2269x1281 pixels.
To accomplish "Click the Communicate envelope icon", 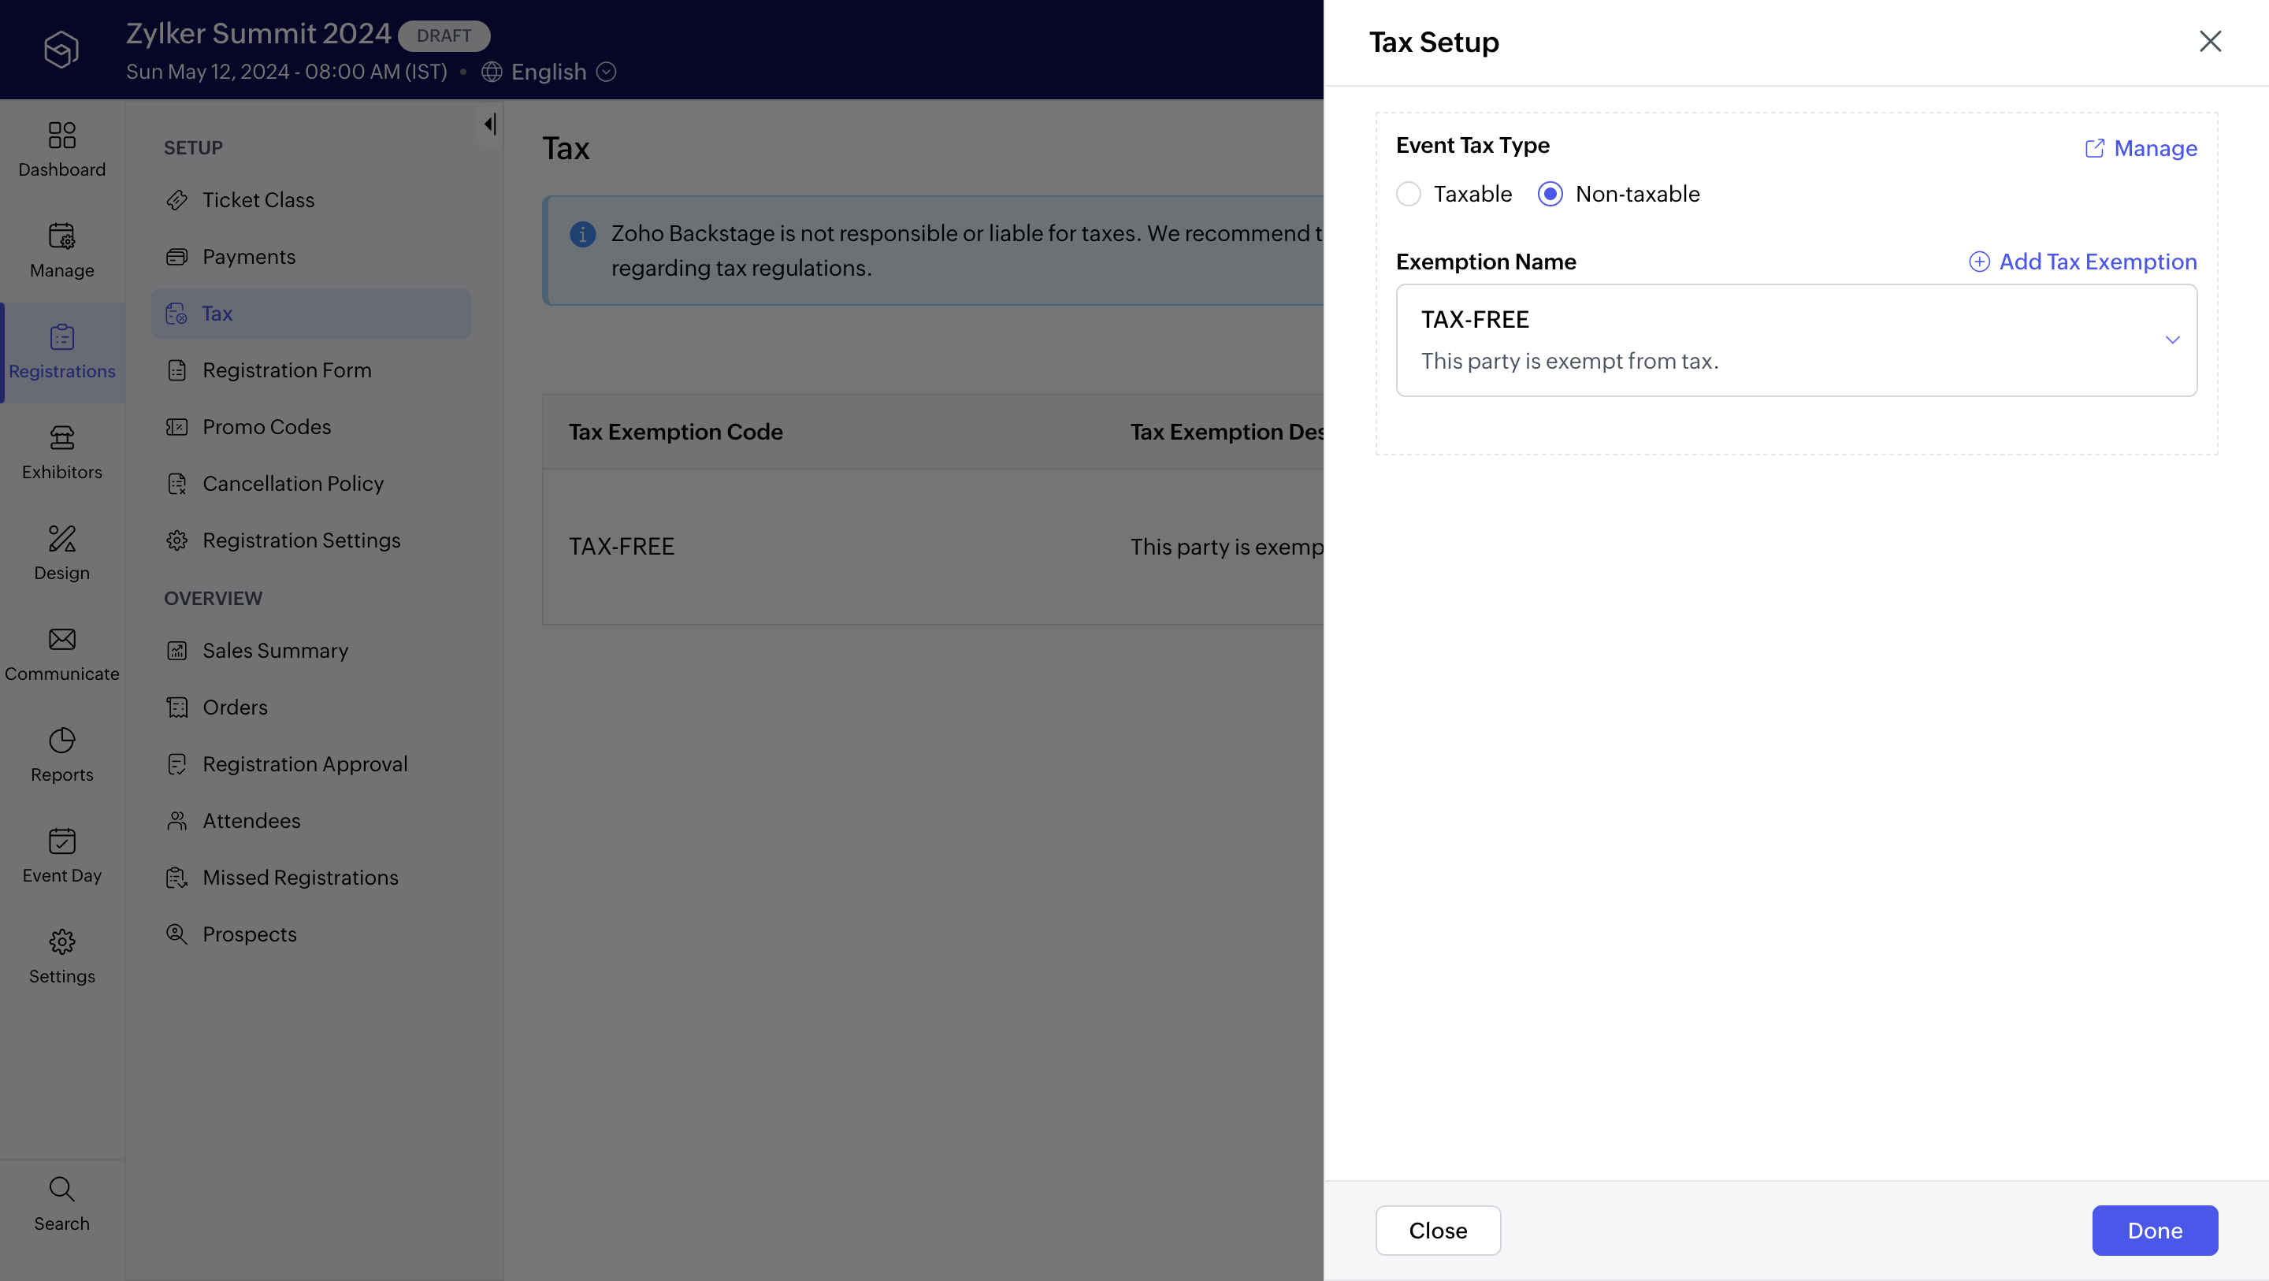I will [x=61, y=640].
